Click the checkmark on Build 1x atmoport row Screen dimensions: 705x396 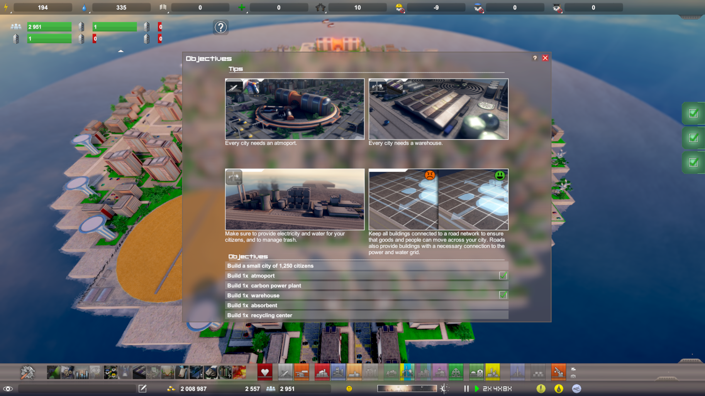(503, 275)
